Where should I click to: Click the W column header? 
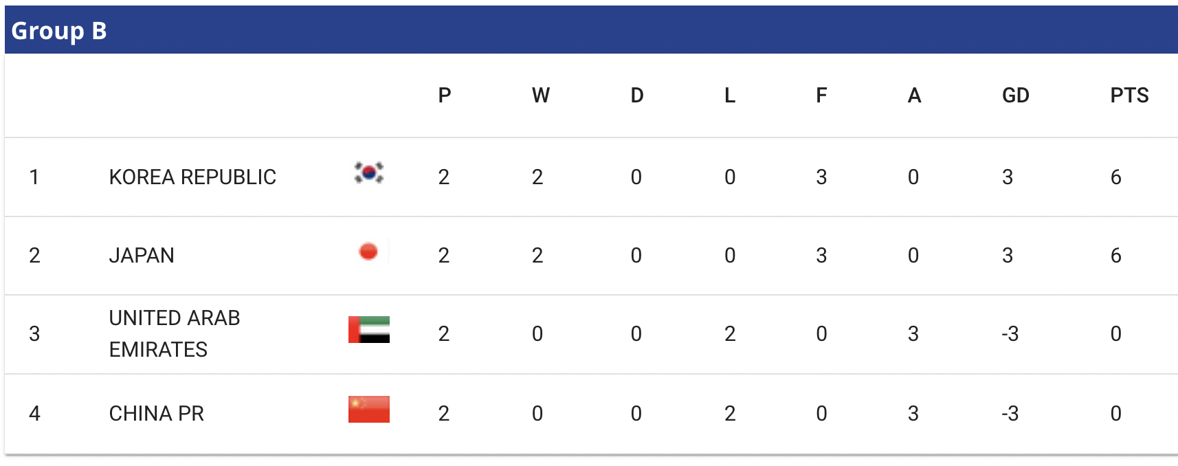click(x=541, y=96)
